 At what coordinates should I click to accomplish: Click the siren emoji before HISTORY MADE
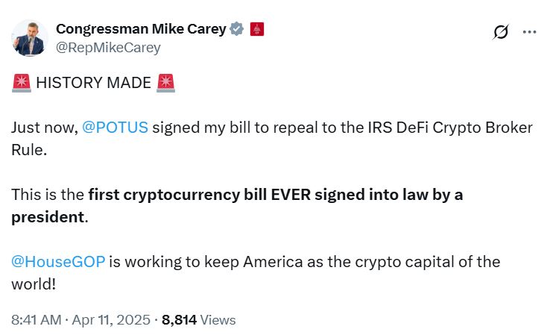click(21, 84)
